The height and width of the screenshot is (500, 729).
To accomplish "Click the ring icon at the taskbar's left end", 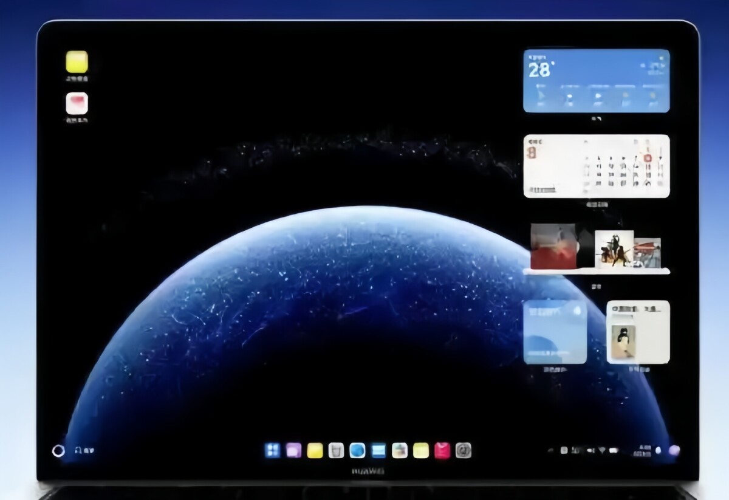I will [58, 451].
